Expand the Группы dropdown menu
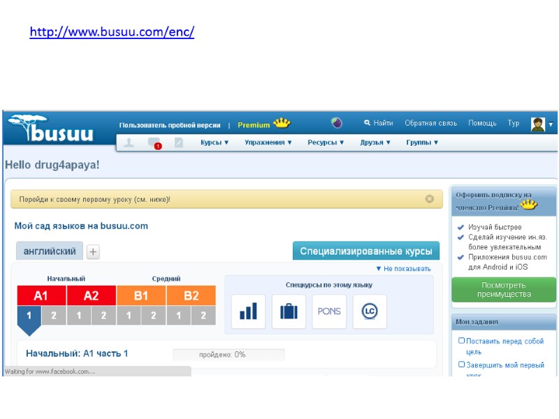This screenshot has height=419, width=559. point(422,142)
